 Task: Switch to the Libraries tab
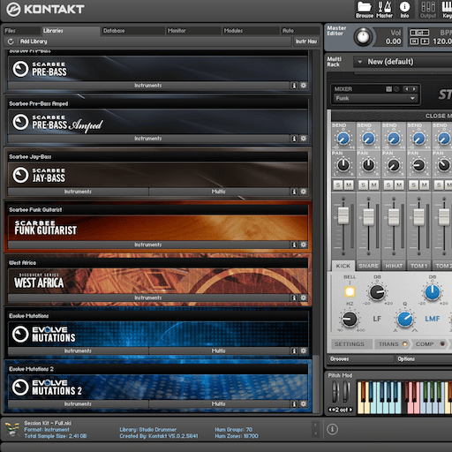[x=71, y=31]
